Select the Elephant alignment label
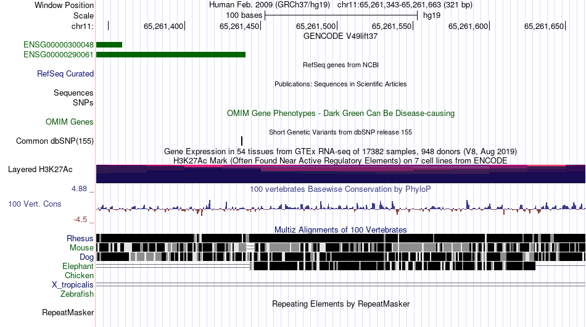 coord(78,266)
